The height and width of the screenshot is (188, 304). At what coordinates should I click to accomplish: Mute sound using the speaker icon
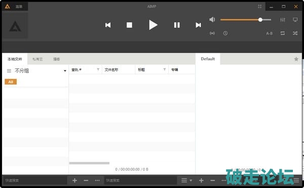(x=212, y=19)
